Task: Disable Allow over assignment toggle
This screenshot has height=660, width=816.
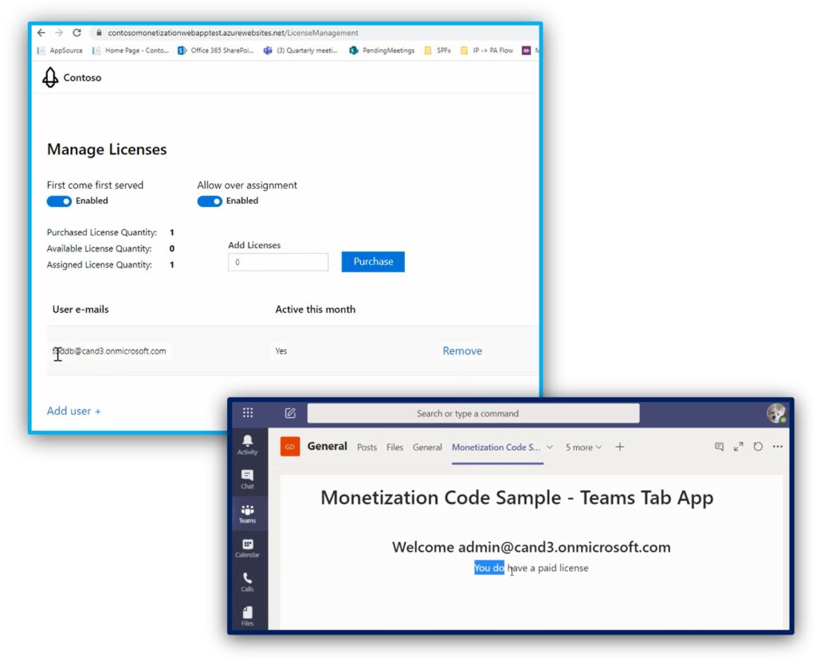Action: tap(210, 201)
